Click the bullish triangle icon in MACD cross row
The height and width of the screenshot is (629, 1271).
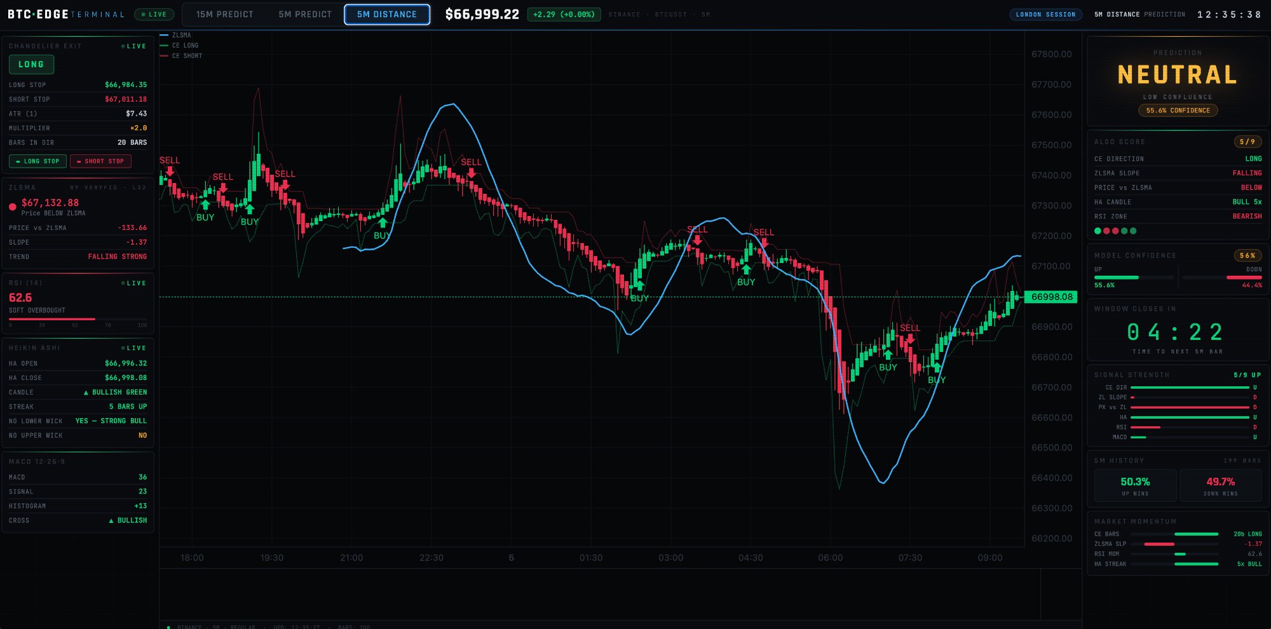(111, 521)
